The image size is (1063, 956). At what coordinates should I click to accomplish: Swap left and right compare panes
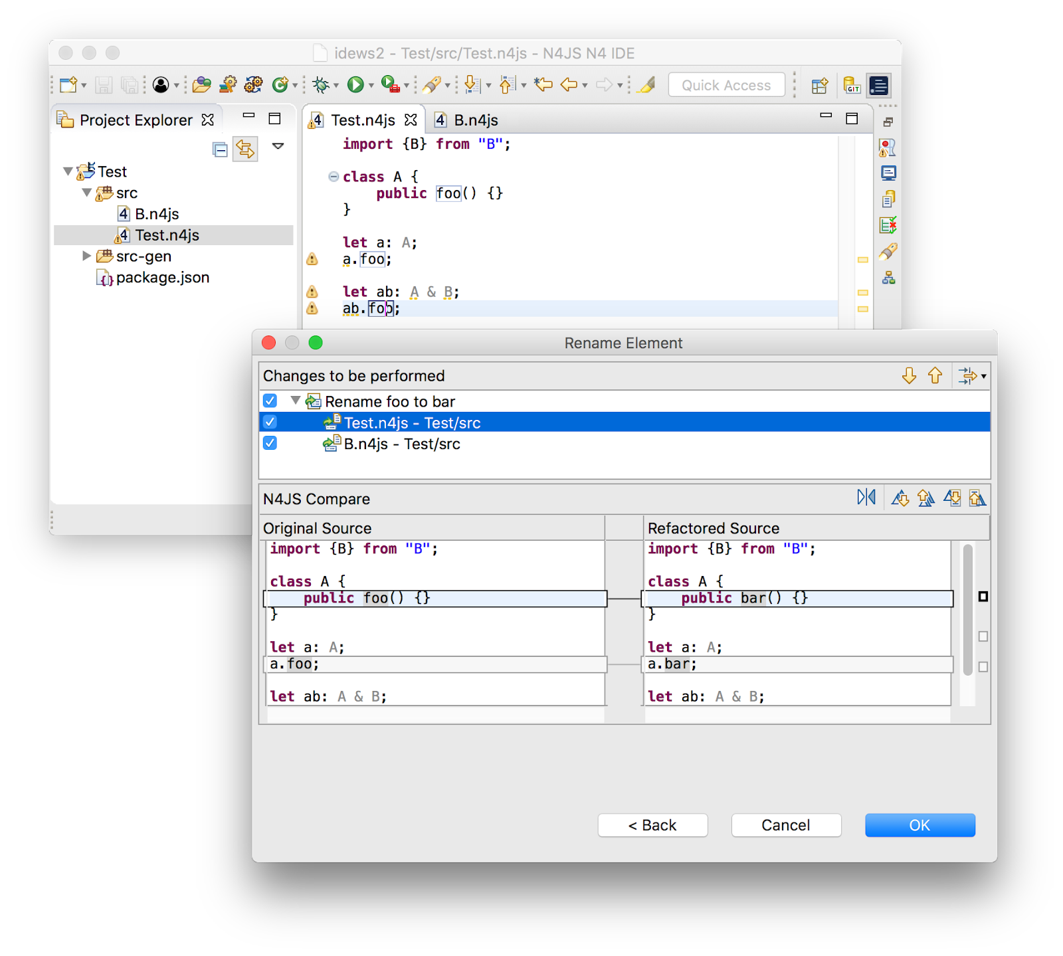pos(866,497)
